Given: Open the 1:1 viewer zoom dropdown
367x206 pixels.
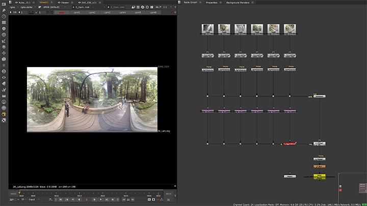Looking at the screenshot, I should [167, 7].
